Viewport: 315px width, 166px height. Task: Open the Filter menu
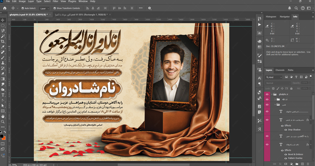55,1
